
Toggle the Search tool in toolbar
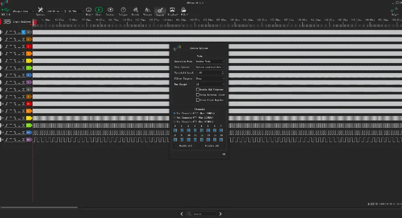pyautogui.click(x=160, y=10)
